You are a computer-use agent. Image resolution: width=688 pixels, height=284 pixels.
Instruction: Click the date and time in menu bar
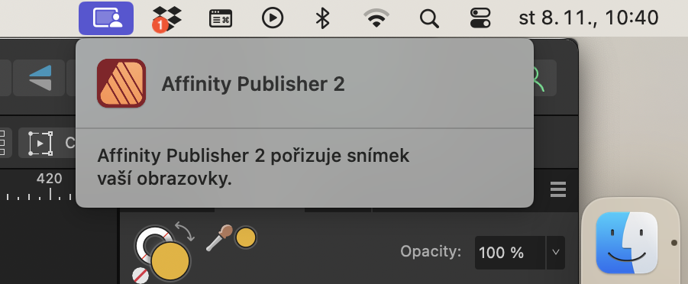pos(589,18)
